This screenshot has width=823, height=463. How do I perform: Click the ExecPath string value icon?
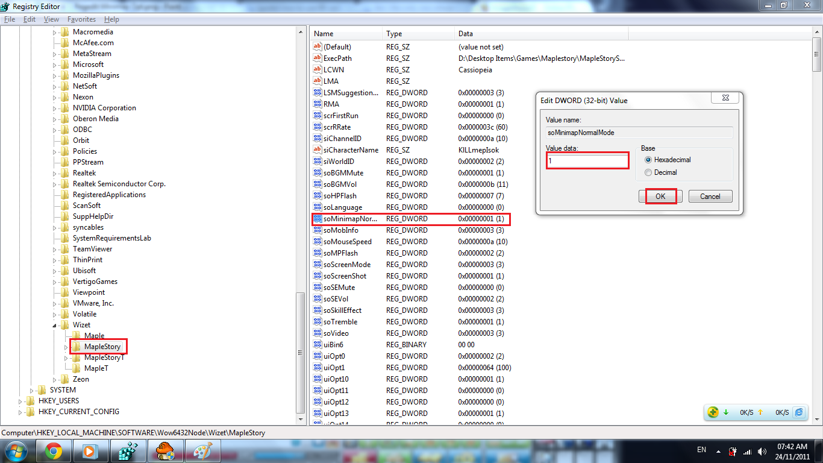[318, 58]
